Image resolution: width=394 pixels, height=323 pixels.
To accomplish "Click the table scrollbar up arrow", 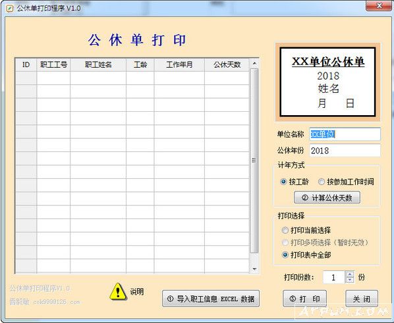I will 254,63.
